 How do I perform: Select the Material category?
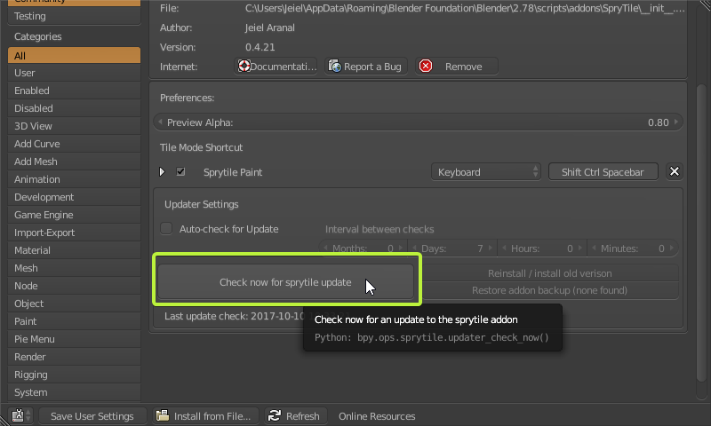pos(74,250)
